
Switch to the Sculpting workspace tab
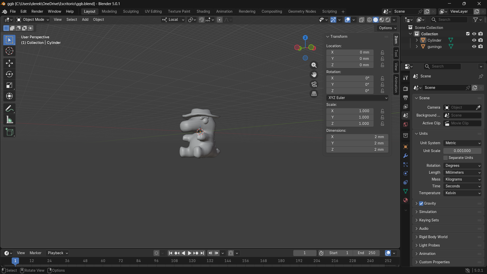point(131,11)
